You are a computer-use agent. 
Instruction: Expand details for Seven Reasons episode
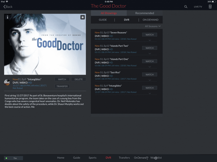[150, 40]
